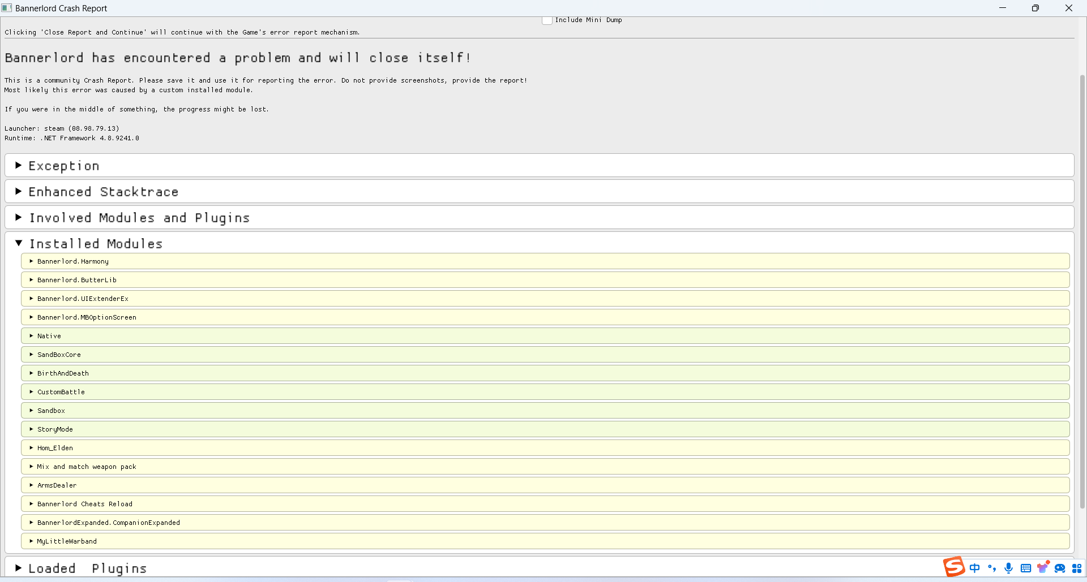This screenshot has height=582, width=1087.
Task: Expand the Exception section
Action: pos(540,166)
